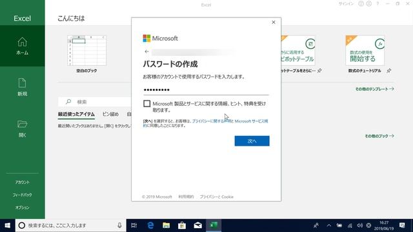Click the taskbar clock and date

click(384, 226)
